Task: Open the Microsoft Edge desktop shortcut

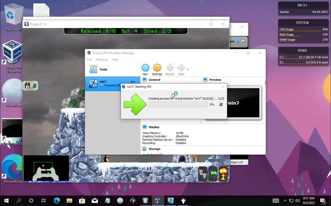Action: [12, 169]
